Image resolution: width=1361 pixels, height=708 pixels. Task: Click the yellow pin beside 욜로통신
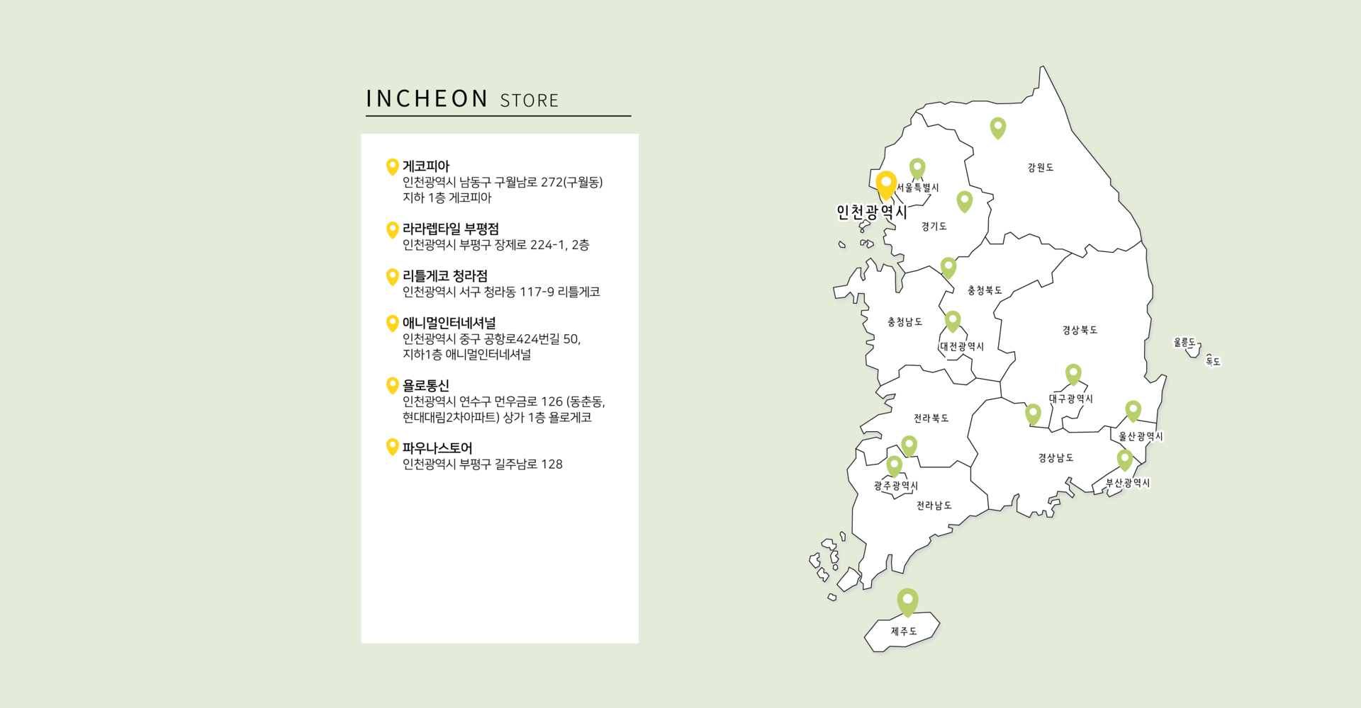392,386
